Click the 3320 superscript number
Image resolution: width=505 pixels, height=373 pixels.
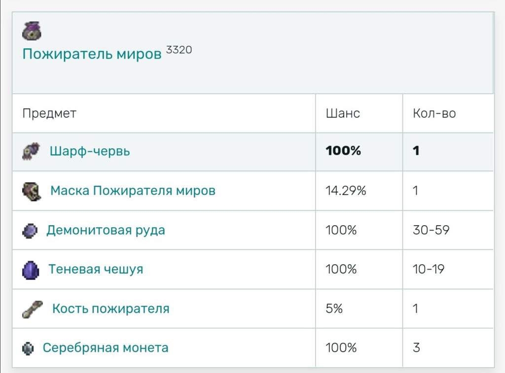click(x=179, y=50)
